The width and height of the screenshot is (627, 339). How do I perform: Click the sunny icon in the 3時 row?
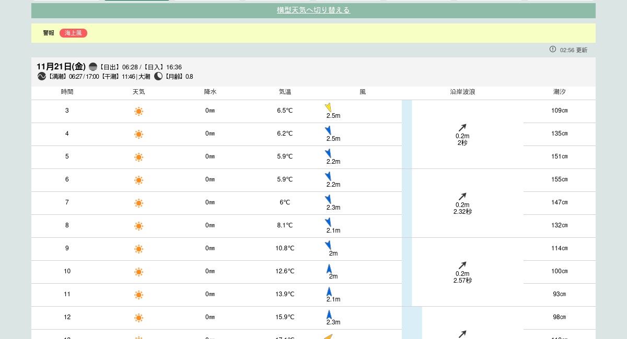click(138, 111)
